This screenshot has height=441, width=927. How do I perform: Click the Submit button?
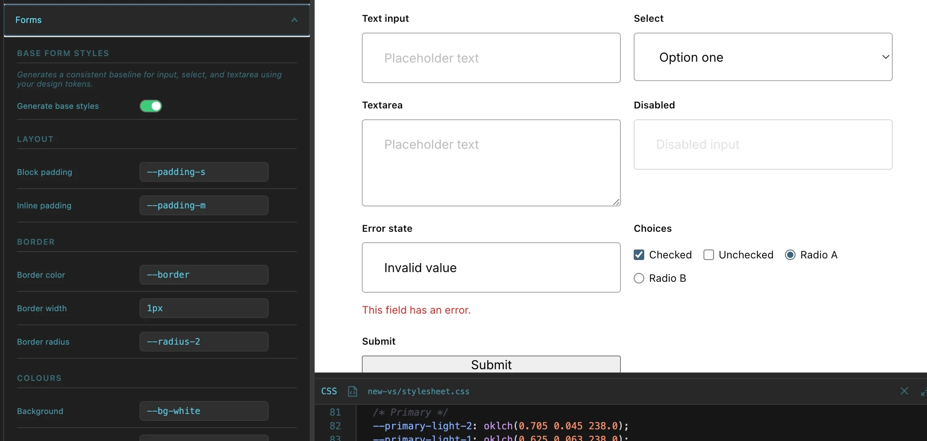(491, 364)
